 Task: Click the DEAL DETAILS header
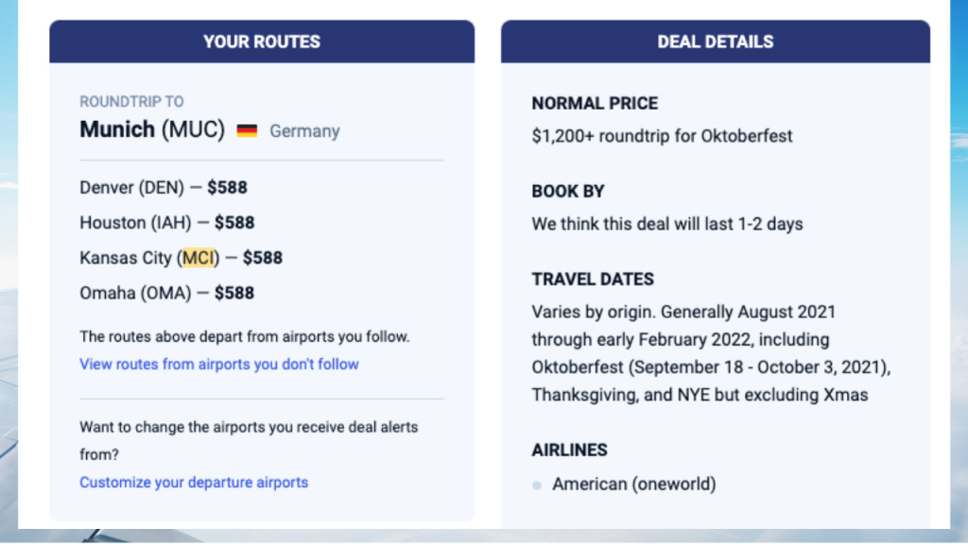(716, 42)
